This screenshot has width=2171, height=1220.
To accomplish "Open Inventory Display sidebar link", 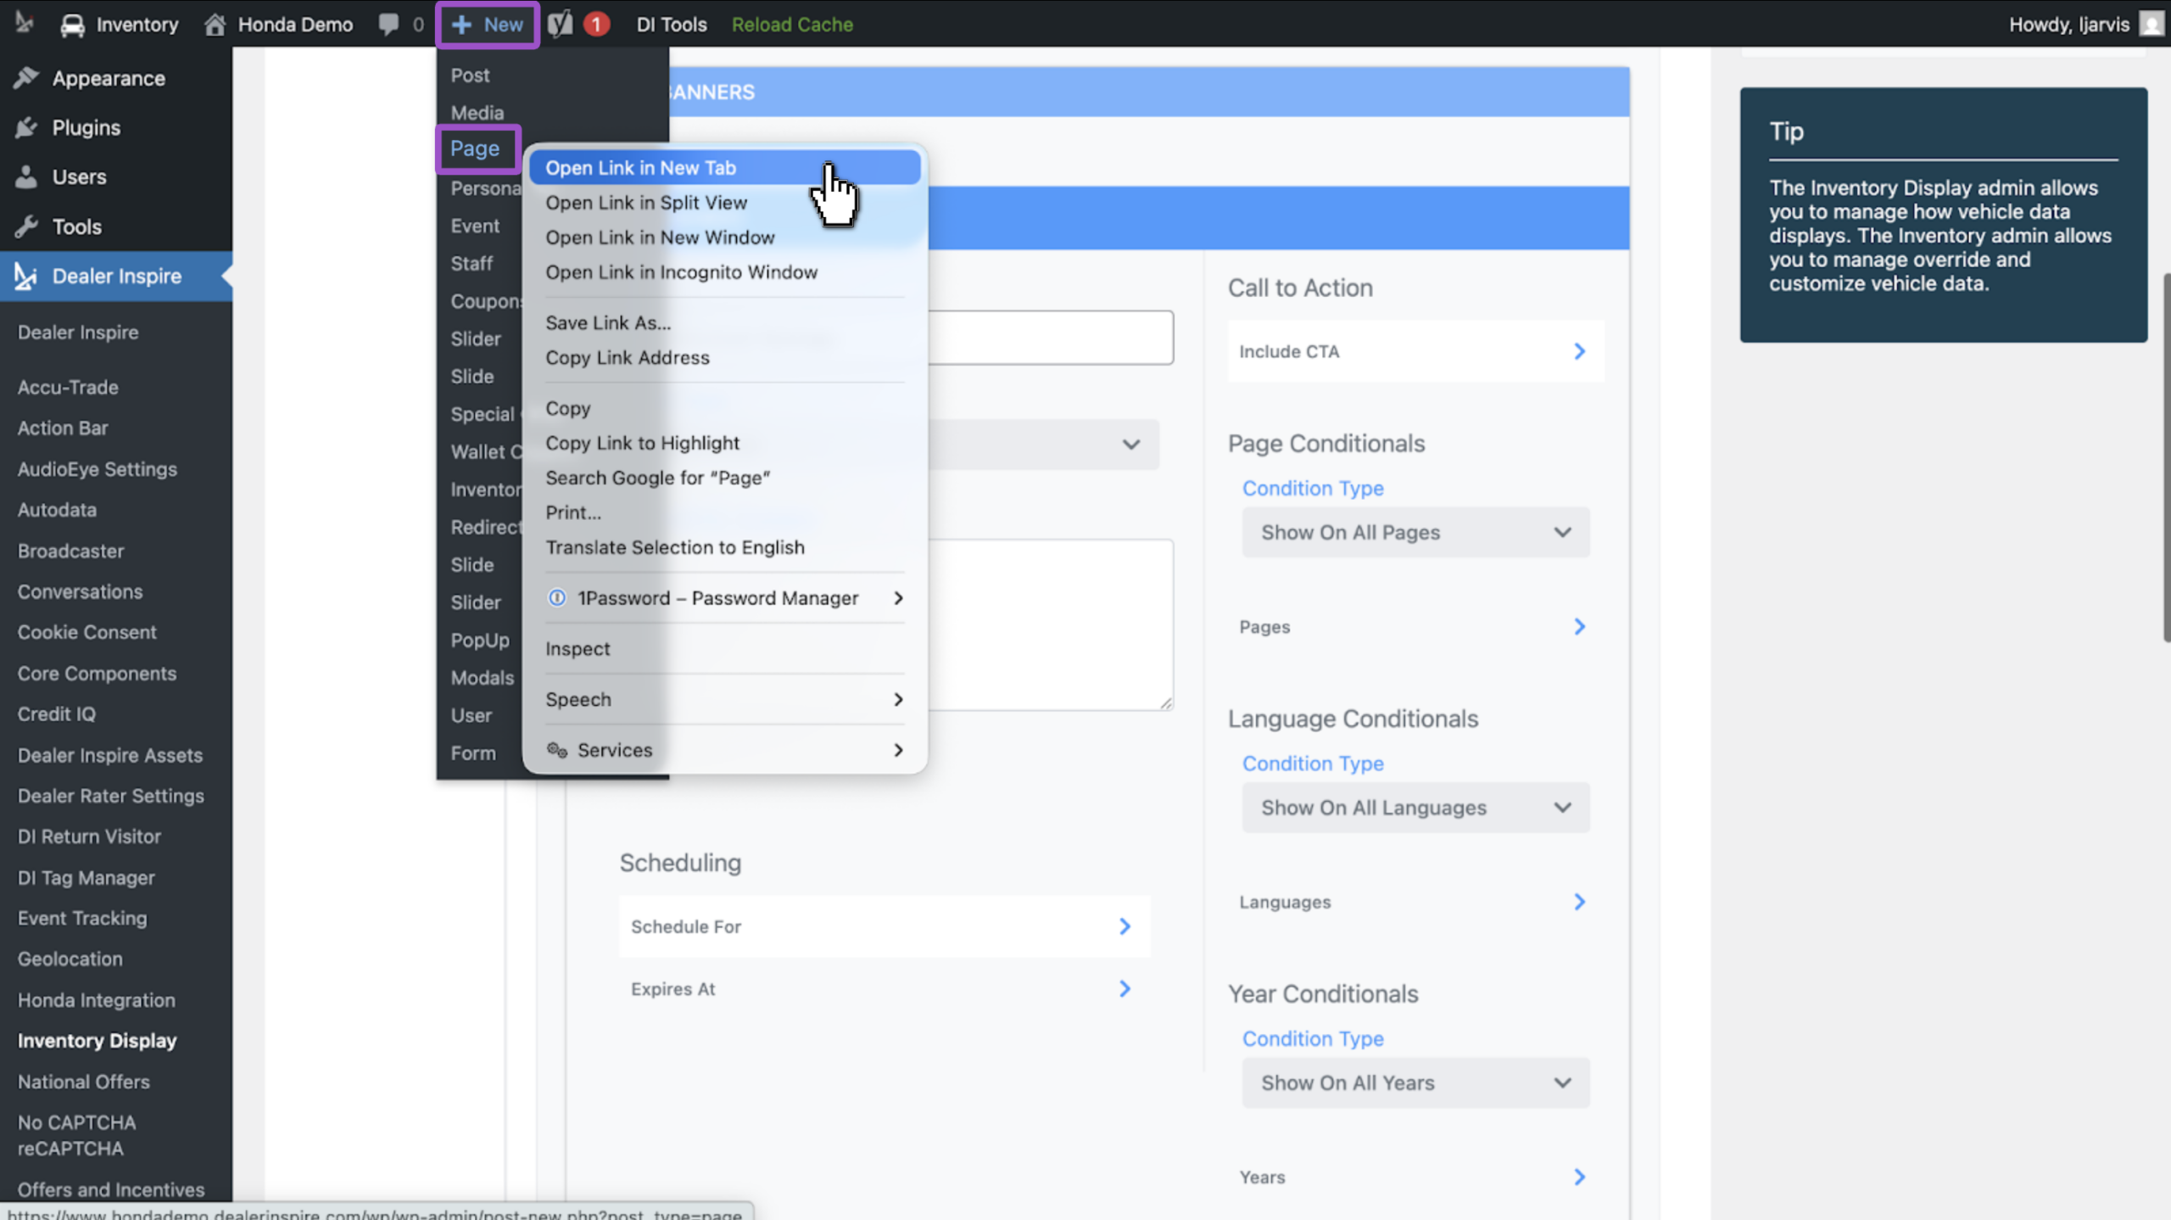I will [x=97, y=1041].
